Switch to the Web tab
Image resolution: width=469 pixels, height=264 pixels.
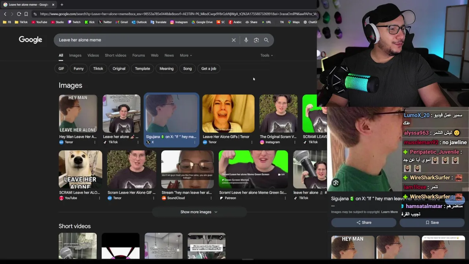155,55
